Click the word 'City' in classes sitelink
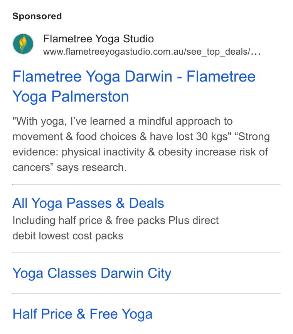Screen dimensions: 293x334 pyautogui.click(x=159, y=273)
